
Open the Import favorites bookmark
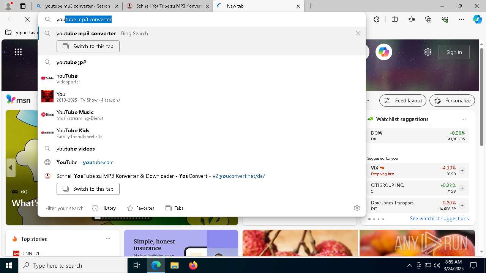[22, 33]
